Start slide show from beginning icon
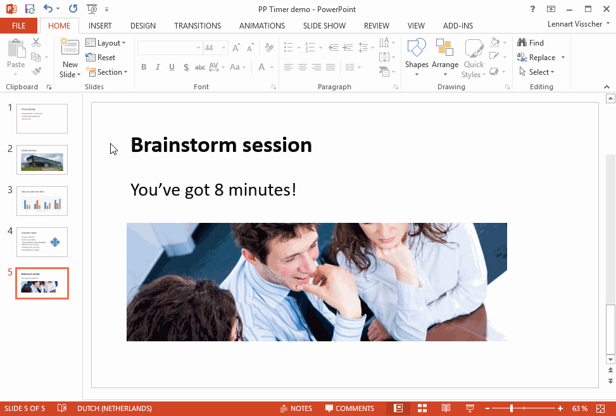 pyautogui.click(x=92, y=9)
